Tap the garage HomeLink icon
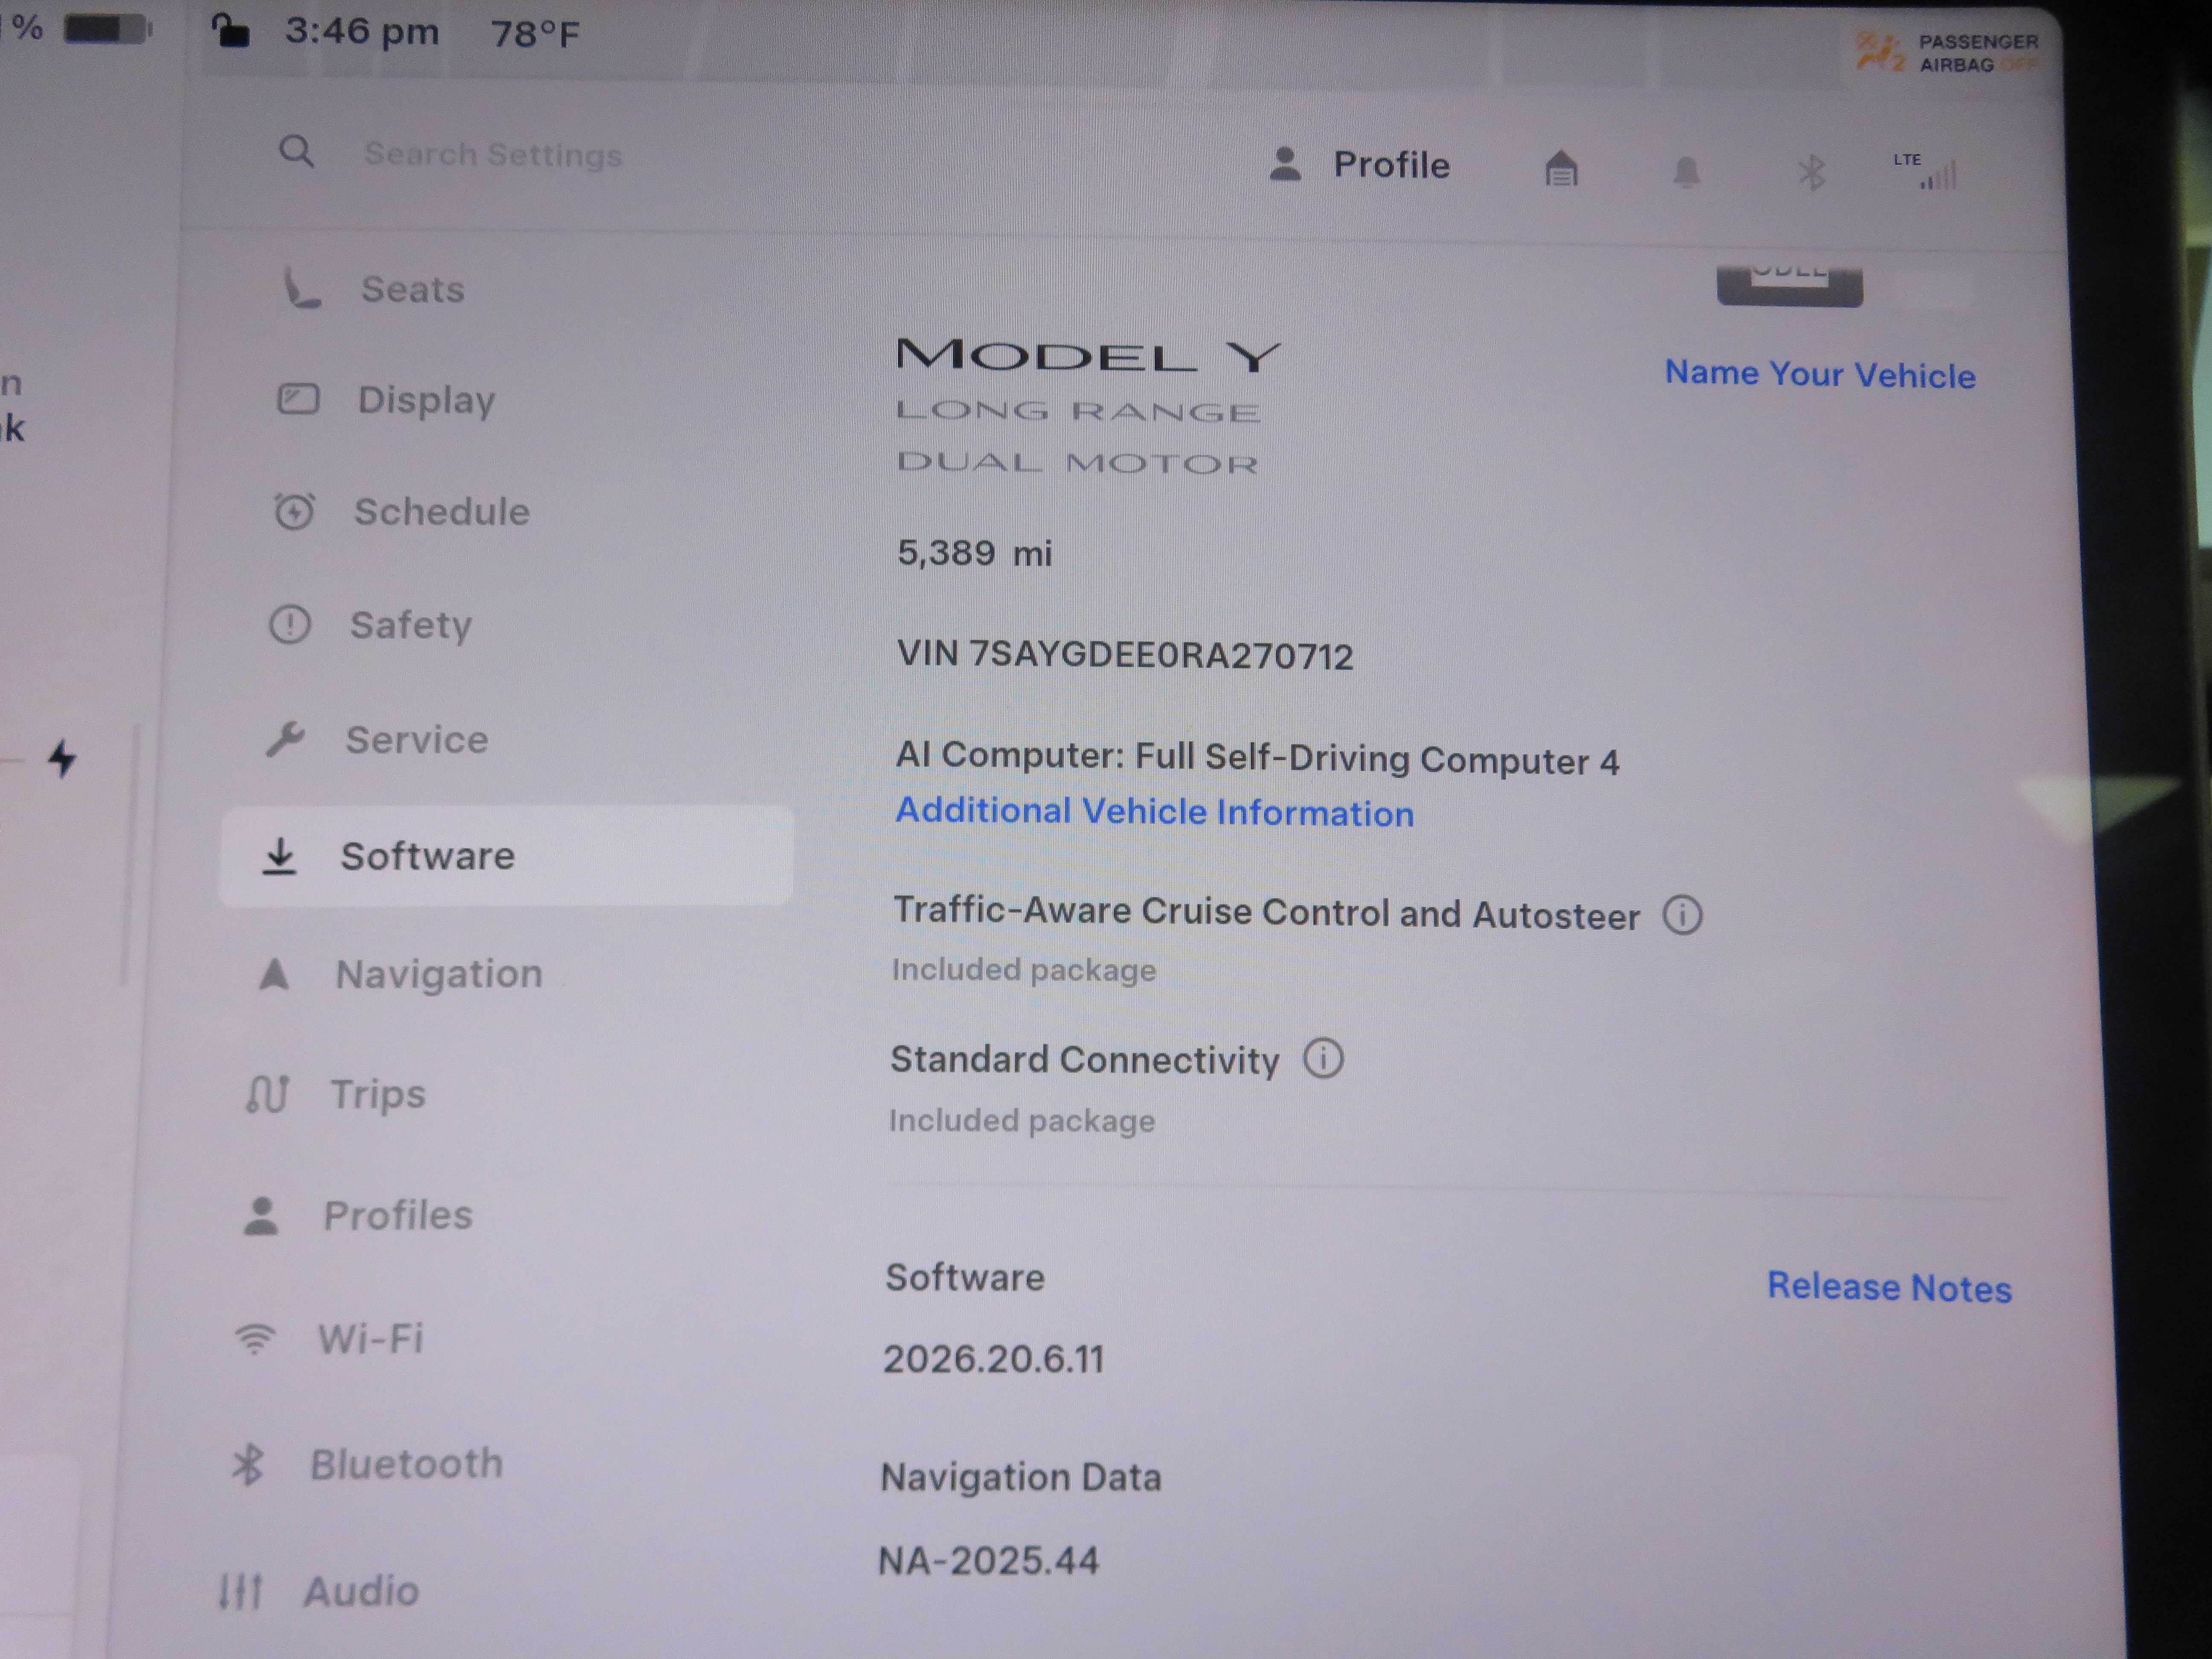 pyautogui.click(x=1561, y=168)
